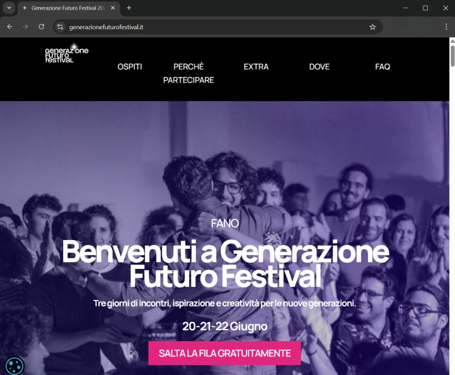This screenshot has width=455, height=375.
Task: Click the browser back arrow
Action: pyautogui.click(x=10, y=27)
